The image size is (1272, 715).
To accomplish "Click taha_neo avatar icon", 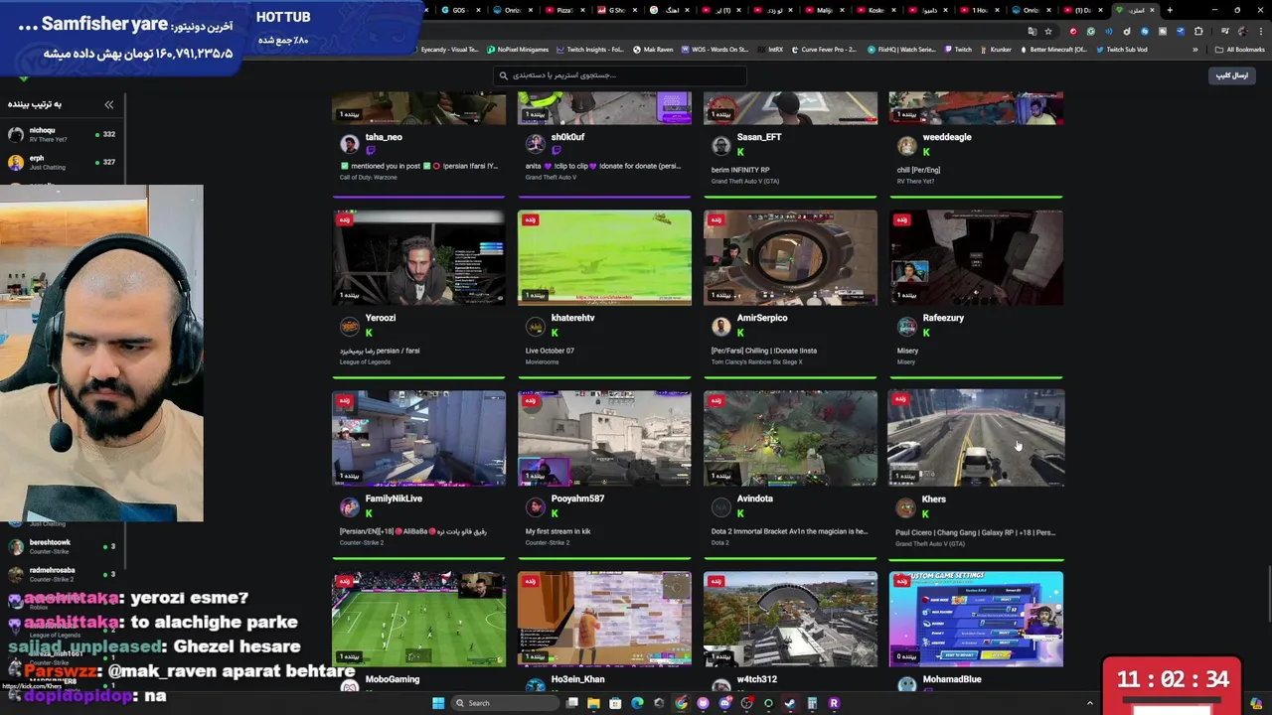I will [x=350, y=145].
